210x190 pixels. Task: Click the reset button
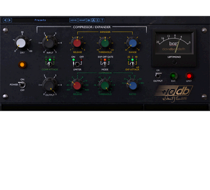pos(82,20)
